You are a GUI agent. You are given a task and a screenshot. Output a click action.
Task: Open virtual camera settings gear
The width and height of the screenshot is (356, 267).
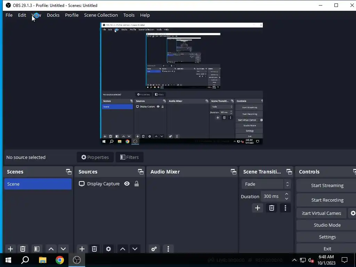[x=353, y=213]
